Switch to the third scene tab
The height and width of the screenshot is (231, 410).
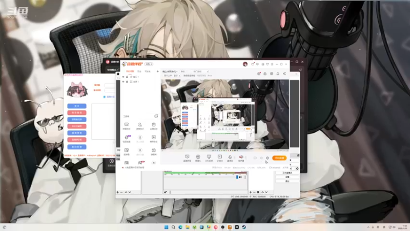click(148, 71)
